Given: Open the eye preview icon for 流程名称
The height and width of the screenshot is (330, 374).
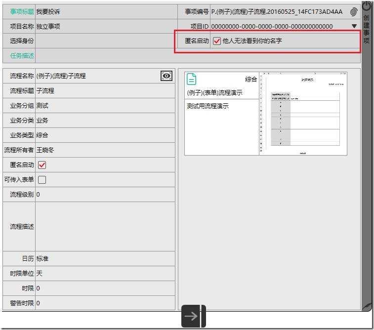Looking at the screenshot, I should (x=166, y=76).
